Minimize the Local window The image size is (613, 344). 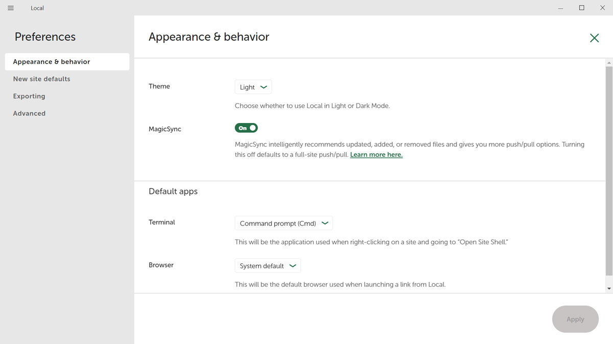(x=561, y=8)
